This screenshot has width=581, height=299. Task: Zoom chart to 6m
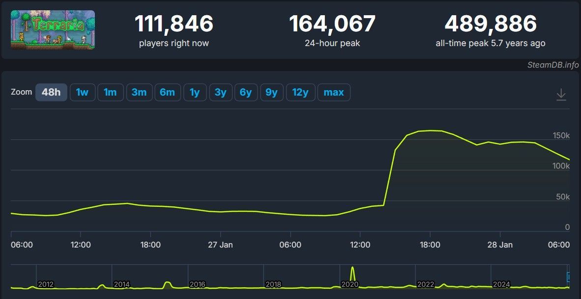167,92
